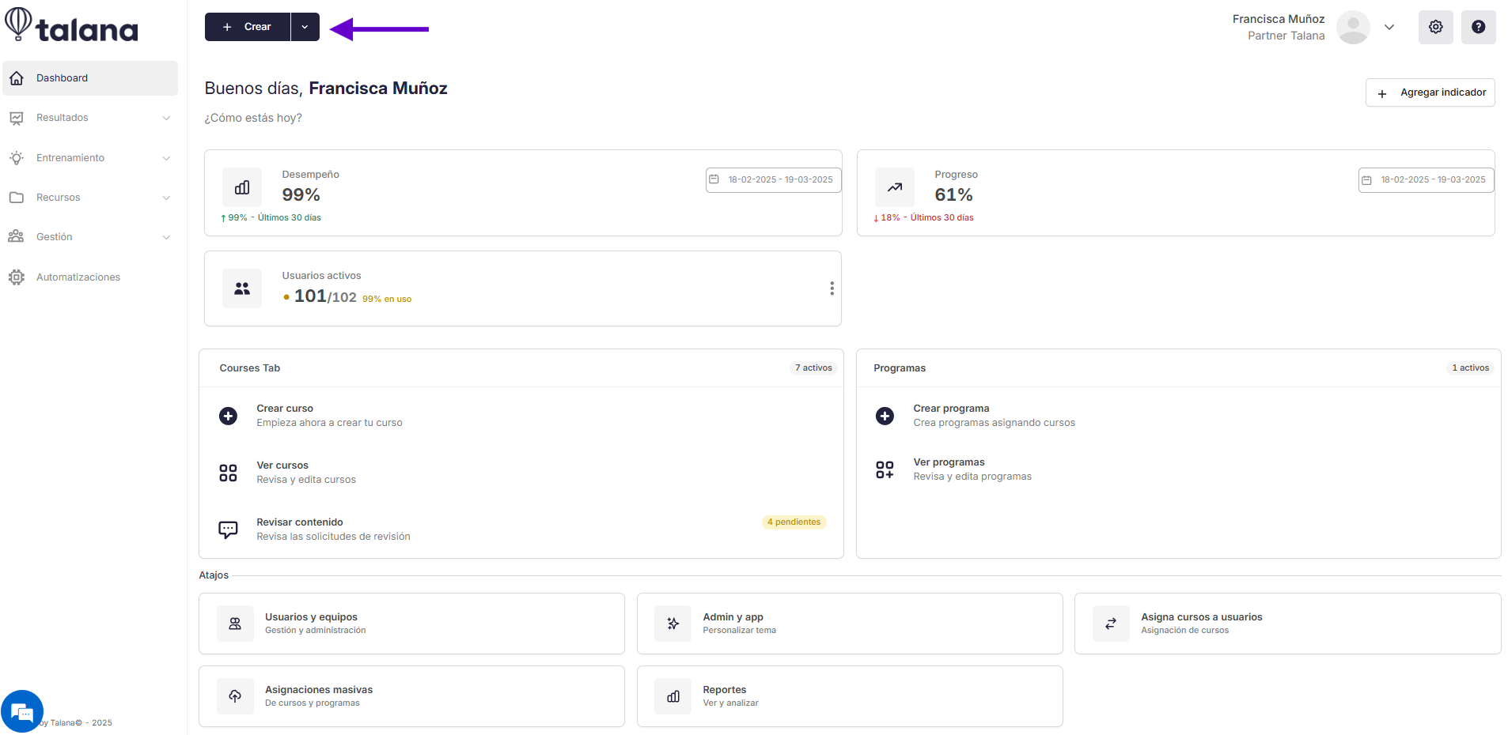Click the 101/102 users count

point(325,296)
